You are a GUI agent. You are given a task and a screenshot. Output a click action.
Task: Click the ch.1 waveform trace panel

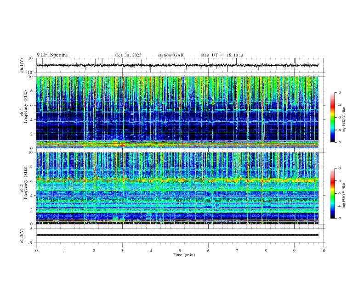pos(181,65)
